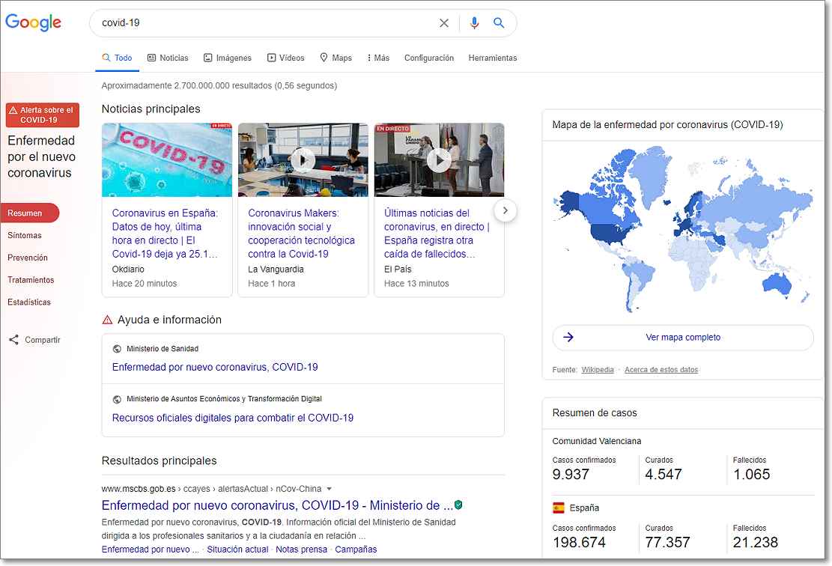This screenshot has height=566, width=832.
Task: Expand the Más menu
Action: click(x=378, y=58)
